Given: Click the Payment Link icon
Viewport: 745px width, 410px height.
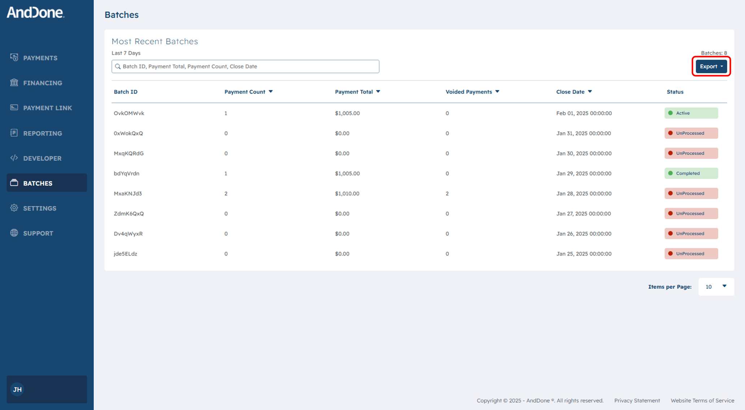Looking at the screenshot, I should pos(14,108).
